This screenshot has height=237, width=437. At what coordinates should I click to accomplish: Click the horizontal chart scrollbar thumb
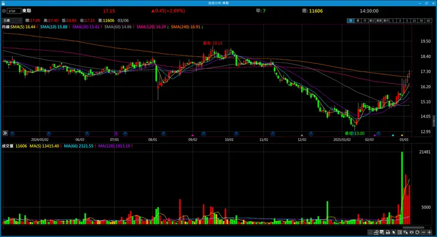(413, 228)
